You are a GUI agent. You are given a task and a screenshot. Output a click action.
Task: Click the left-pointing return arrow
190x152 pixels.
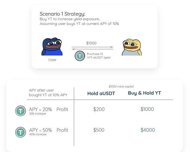click(92, 49)
